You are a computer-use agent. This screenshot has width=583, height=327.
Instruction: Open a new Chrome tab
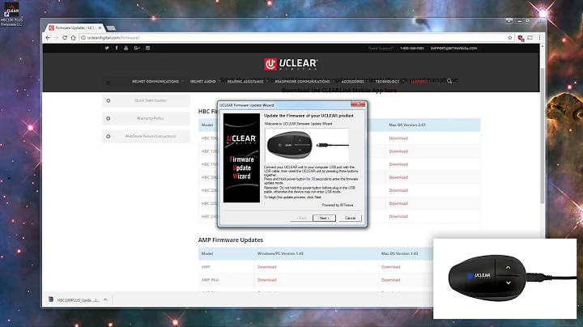pyautogui.click(x=111, y=28)
